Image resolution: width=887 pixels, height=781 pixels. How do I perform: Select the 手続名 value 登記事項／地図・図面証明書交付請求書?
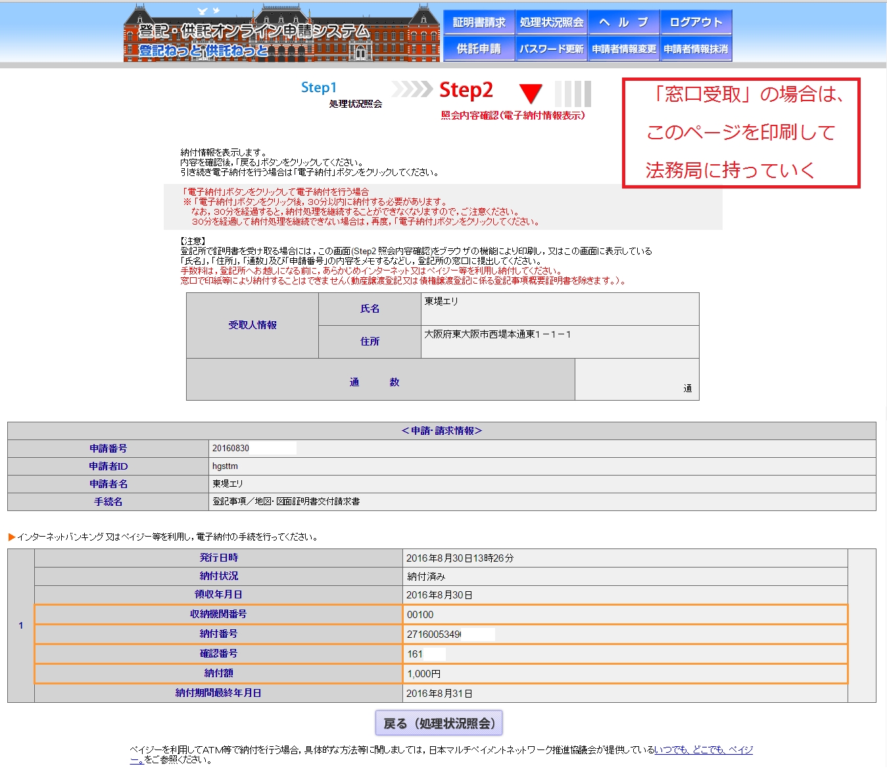(286, 501)
